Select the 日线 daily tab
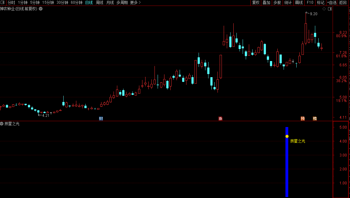Screen dimensions: 350x198 pyautogui.click(x=89, y=3)
